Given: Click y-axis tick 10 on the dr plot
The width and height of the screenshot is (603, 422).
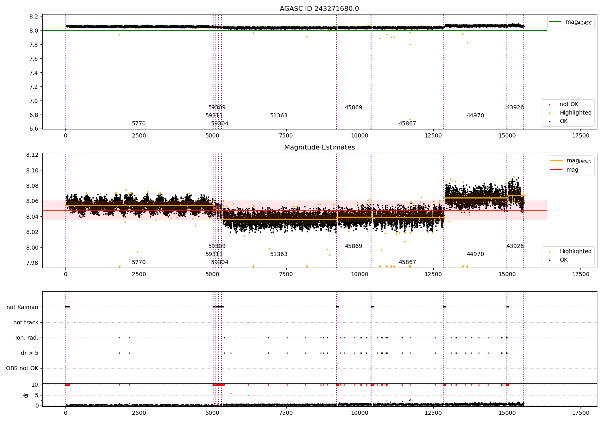Looking at the screenshot, I should click(35, 385).
